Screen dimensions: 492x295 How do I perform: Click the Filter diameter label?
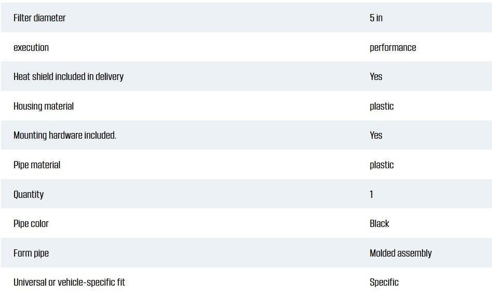(39, 18)
